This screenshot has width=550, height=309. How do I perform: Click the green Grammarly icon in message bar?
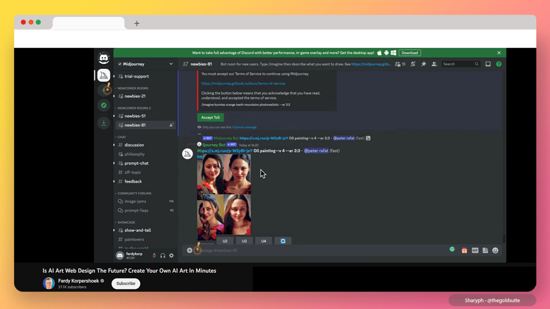(452, 249)
